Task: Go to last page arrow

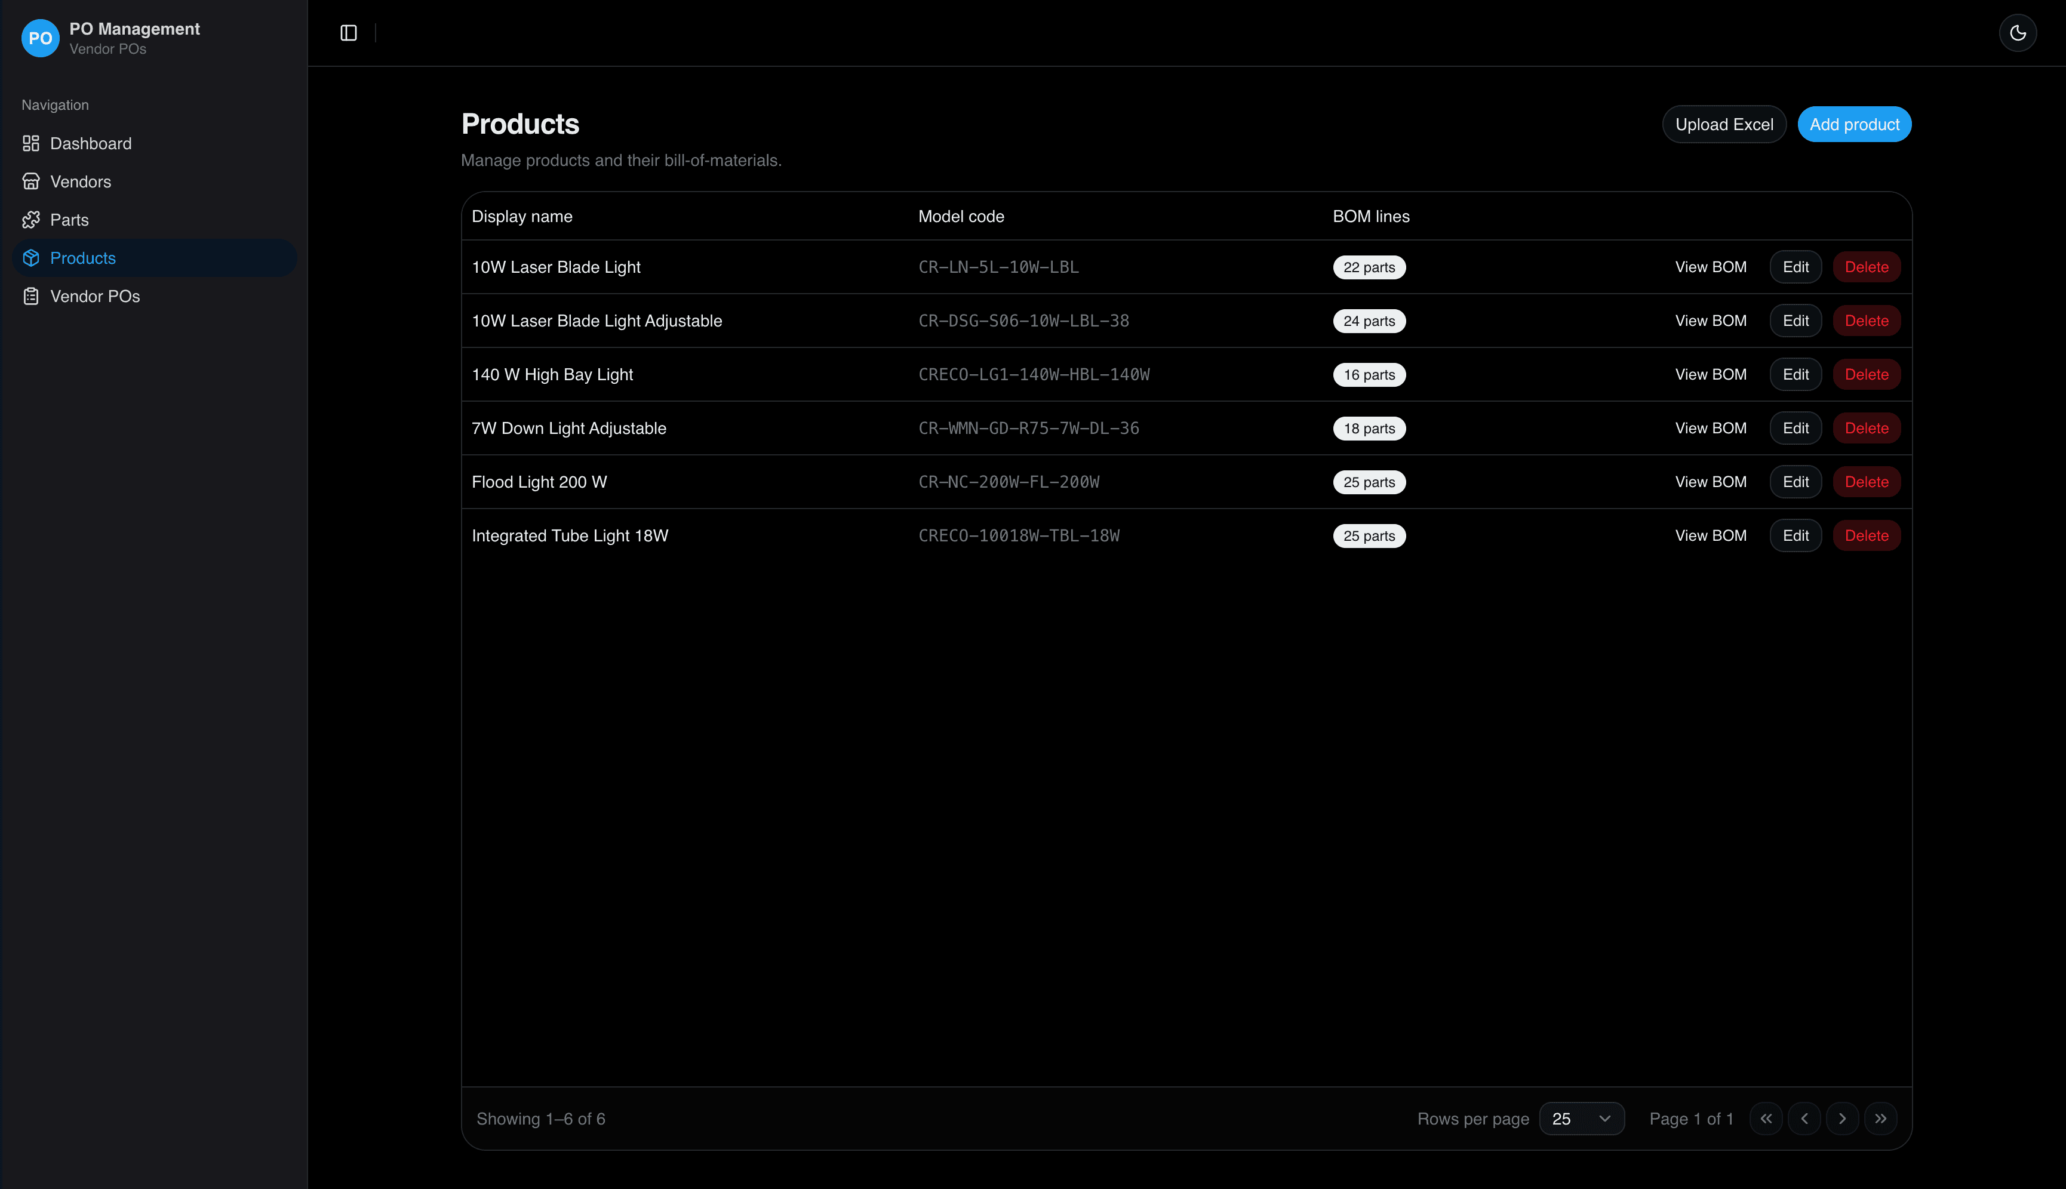Action: pos(1880,1119)
